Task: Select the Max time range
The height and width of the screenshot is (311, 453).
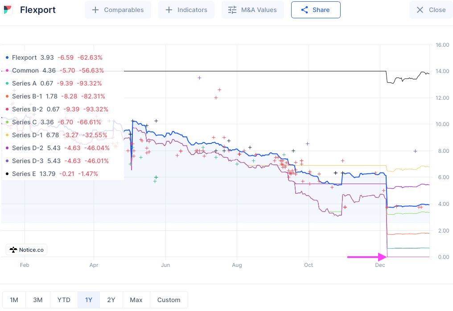Action: (136, 300)
